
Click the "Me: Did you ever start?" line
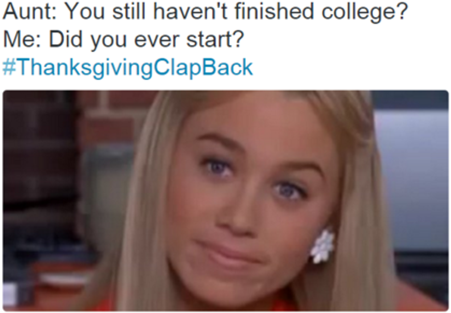coord(124,40)
